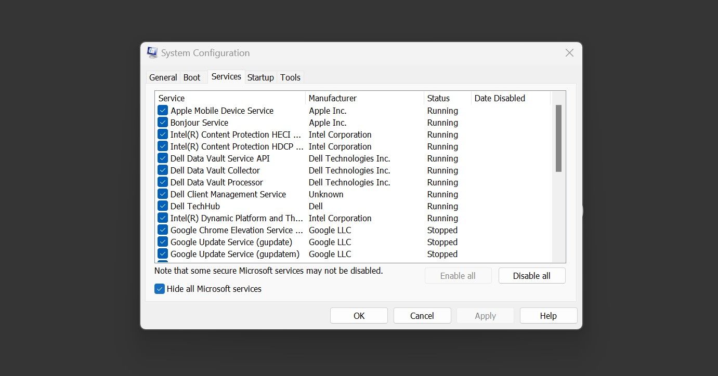Click the Disable all button
This screenshot has height=376, width=718.
click(x=531, y=275)
